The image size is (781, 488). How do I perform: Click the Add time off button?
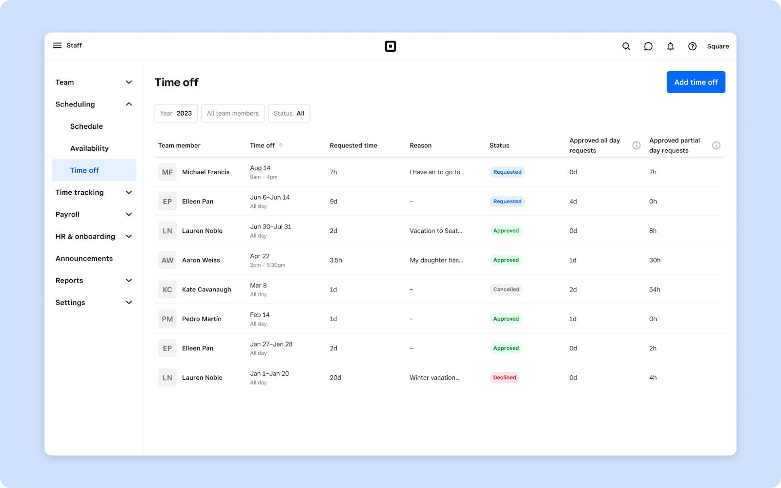tap(696, 82)
